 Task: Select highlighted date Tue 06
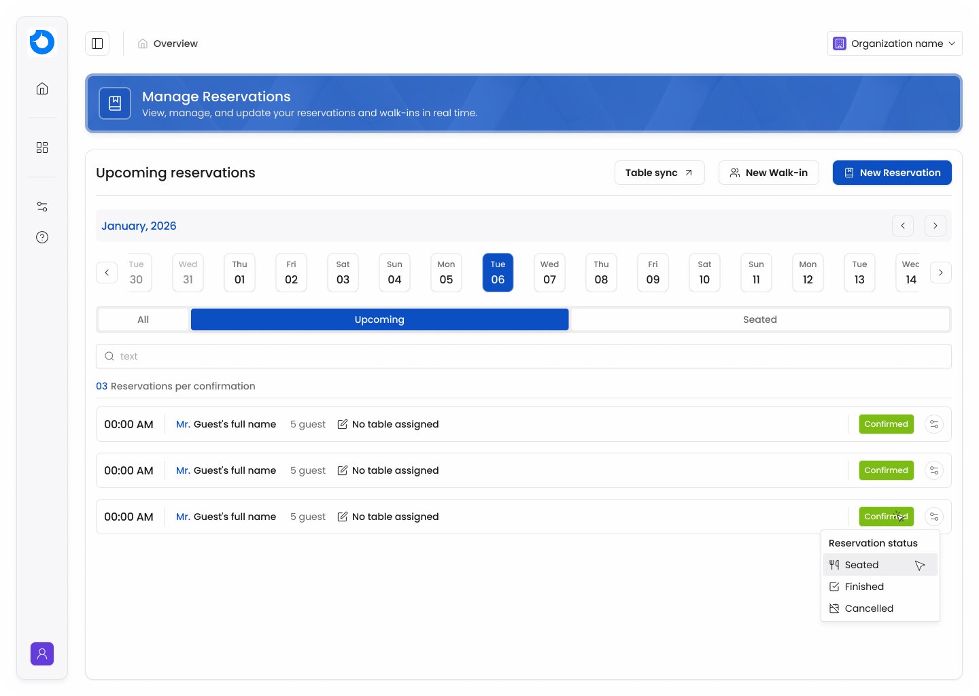click(498, 273)
